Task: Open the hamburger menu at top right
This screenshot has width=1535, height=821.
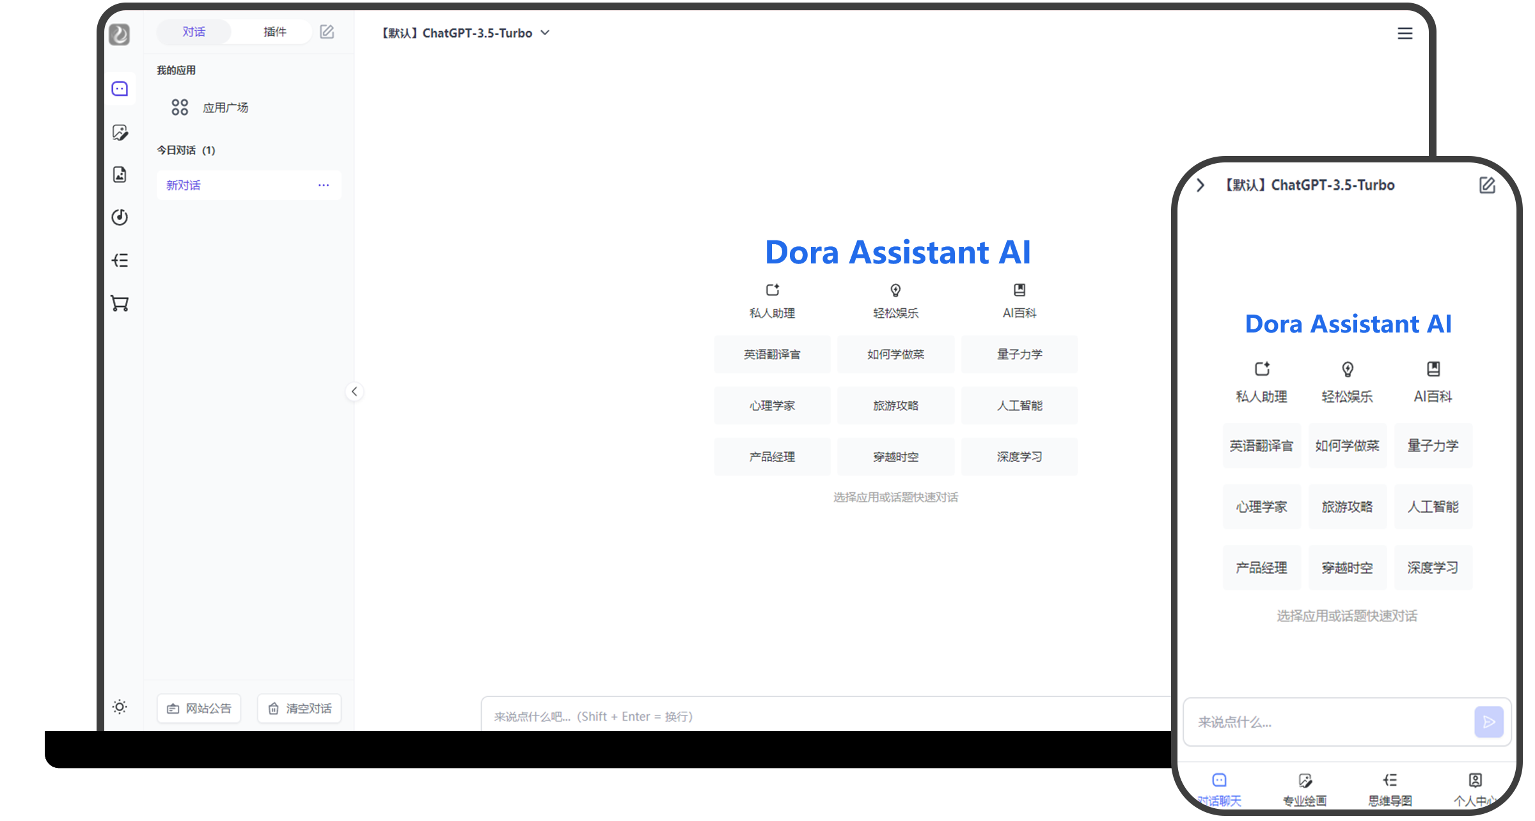Action: pyautogui.click(x=1405, y=33)
